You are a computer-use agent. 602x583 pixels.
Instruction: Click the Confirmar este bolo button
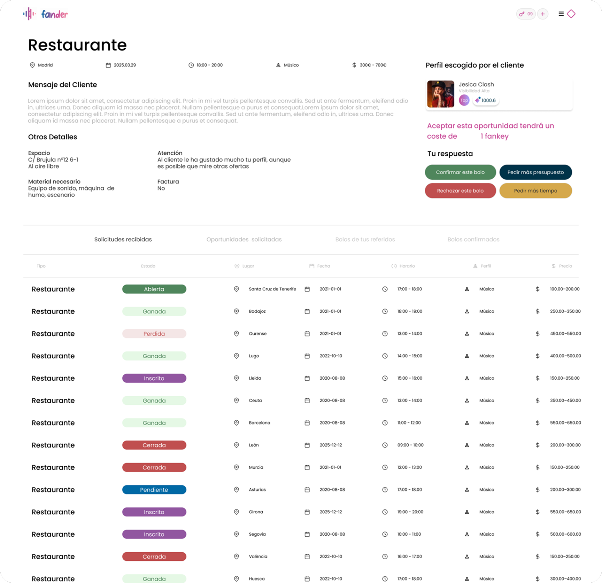[x=460, y=172]
